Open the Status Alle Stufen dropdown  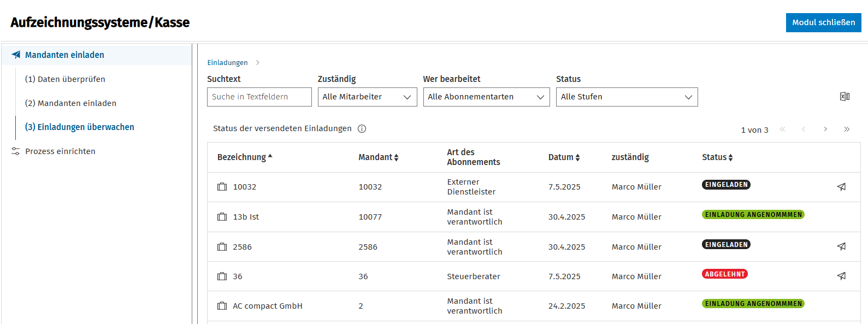pyautogui.click(x=627, y=97)
